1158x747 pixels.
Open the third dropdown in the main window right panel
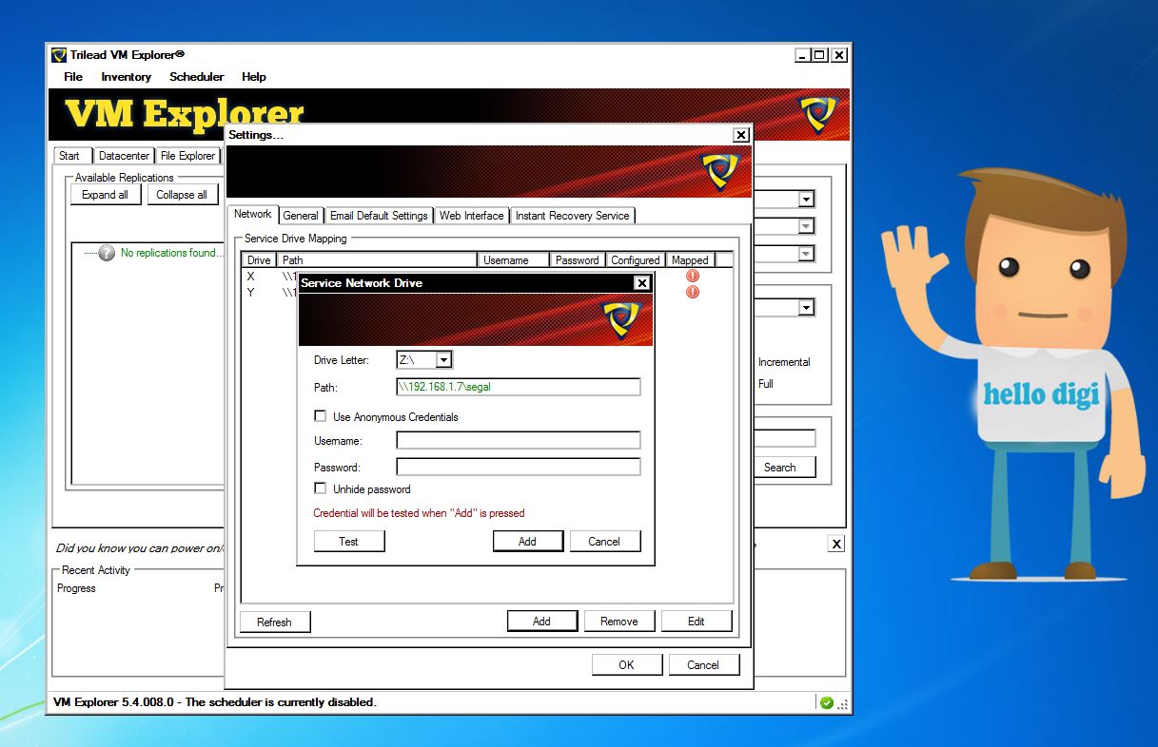[x=806, y=254]
